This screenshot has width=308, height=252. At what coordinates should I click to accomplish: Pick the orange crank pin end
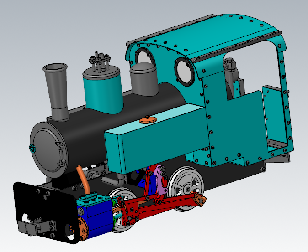coord(199,201)
